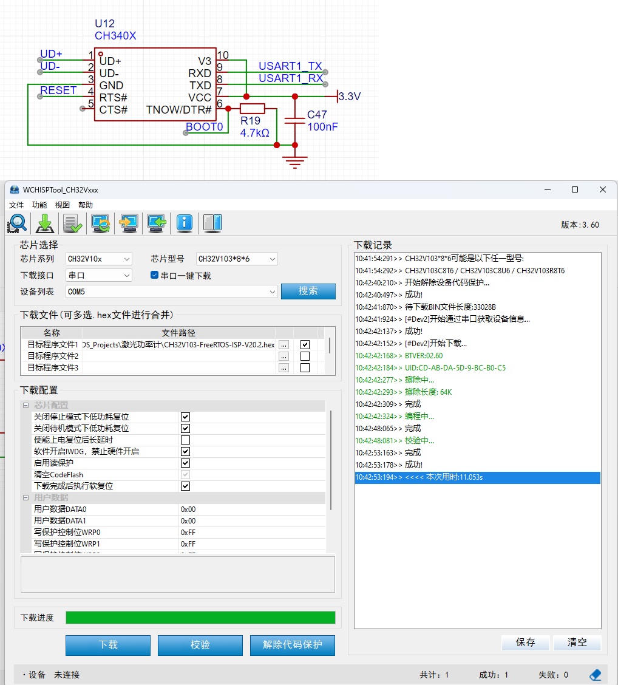Open the 帮助 menu
This screenshot has height=685, width=618.
click(86, 205)
